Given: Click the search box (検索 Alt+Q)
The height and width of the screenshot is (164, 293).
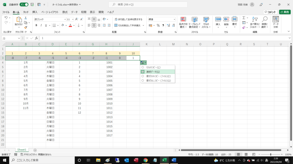Looking at the screenshot, I should click(x=148, y=5).
